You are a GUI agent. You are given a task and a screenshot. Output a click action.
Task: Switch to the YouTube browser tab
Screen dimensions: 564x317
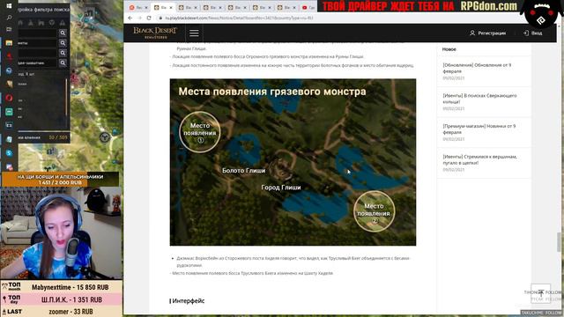click(x=308, y=7)
